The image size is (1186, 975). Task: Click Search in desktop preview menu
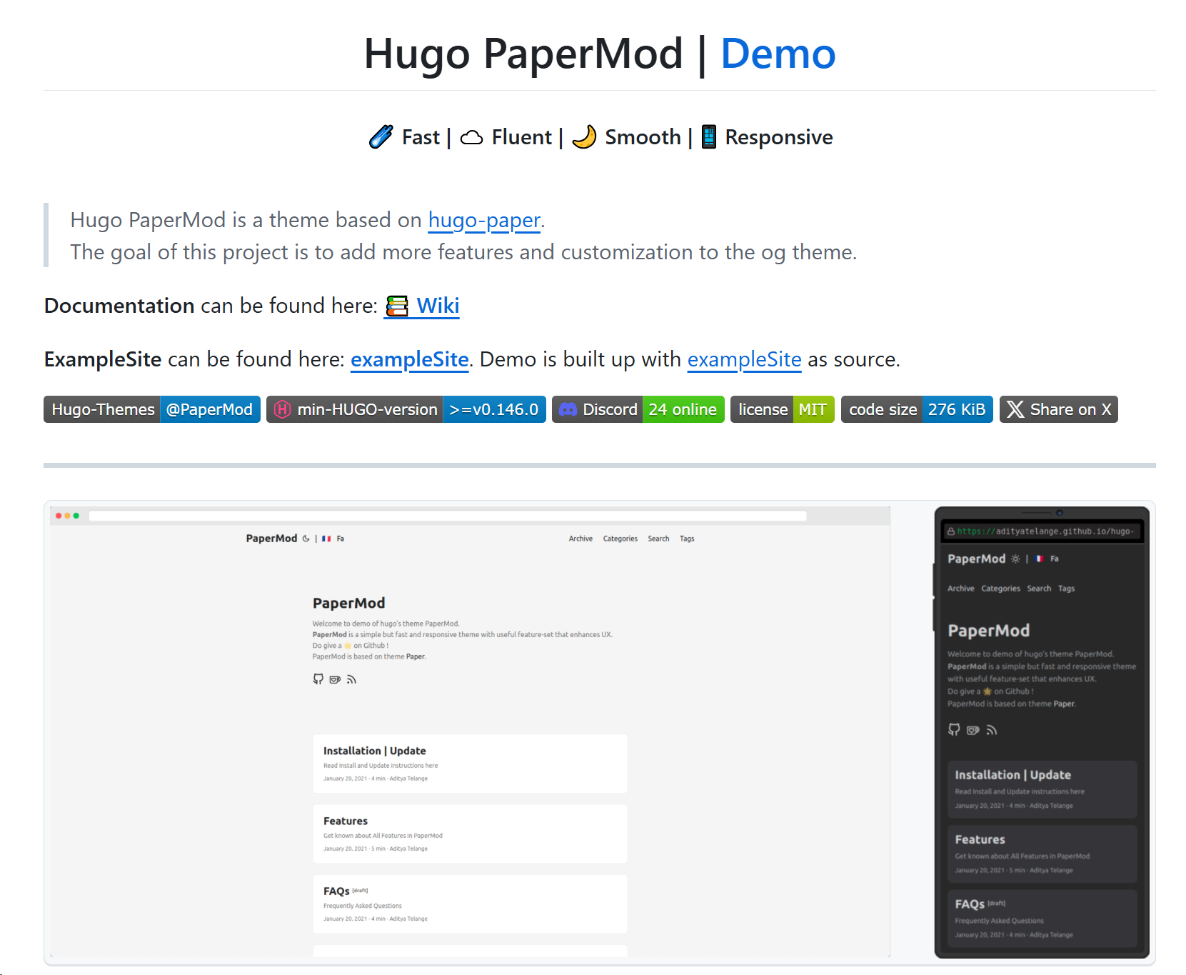tap(658, 539)
